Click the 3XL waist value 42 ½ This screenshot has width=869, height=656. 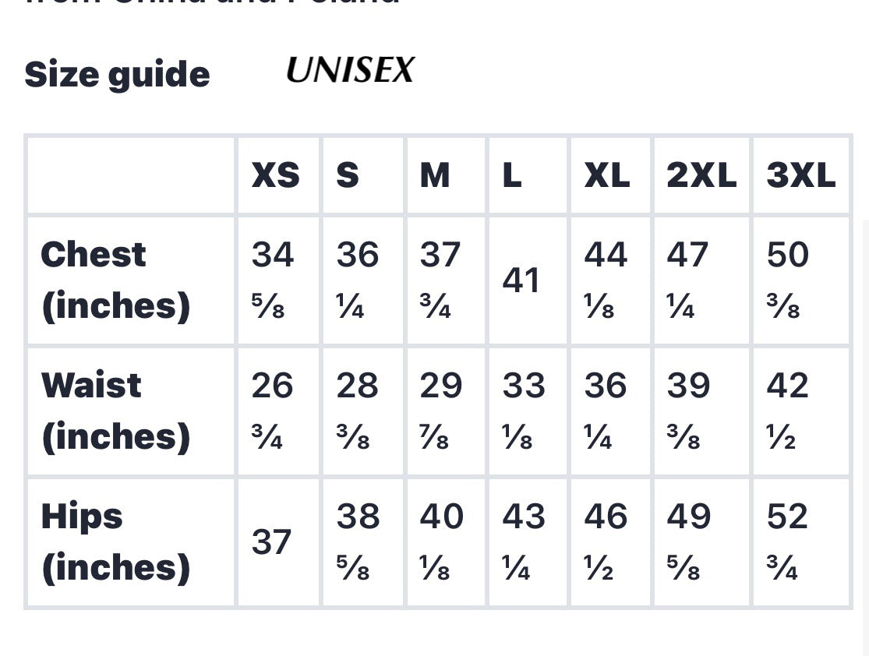(788, 410)
